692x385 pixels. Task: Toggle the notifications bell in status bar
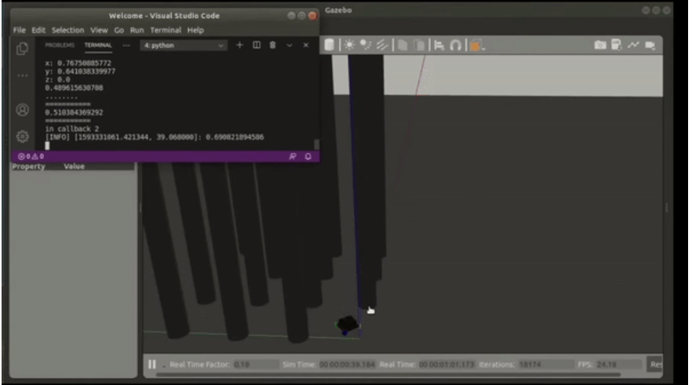[308, 156]
